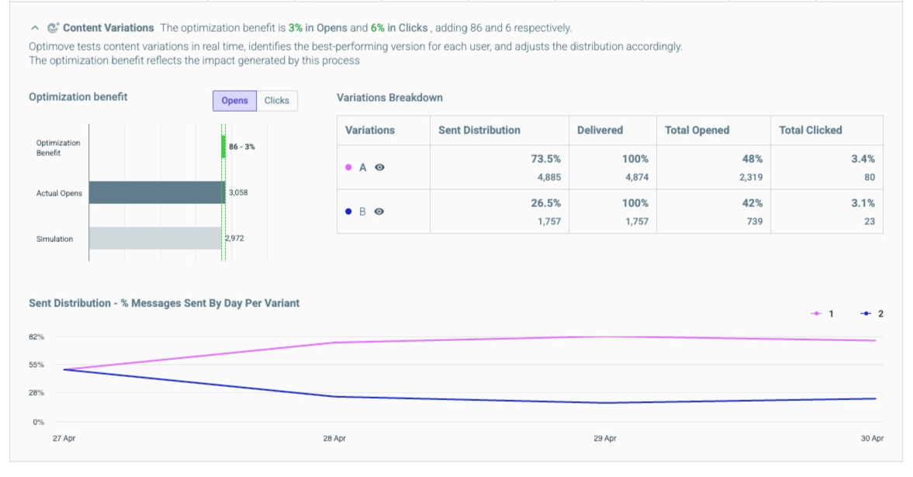Click the 6% in Clicks text

pyautogui.click(x=399, y=28)
